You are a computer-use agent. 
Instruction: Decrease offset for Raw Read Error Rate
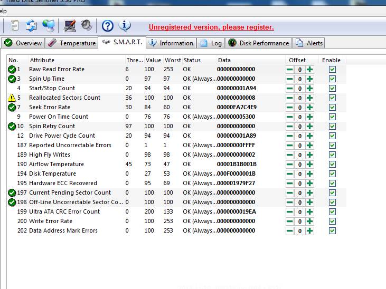[290, 70]
